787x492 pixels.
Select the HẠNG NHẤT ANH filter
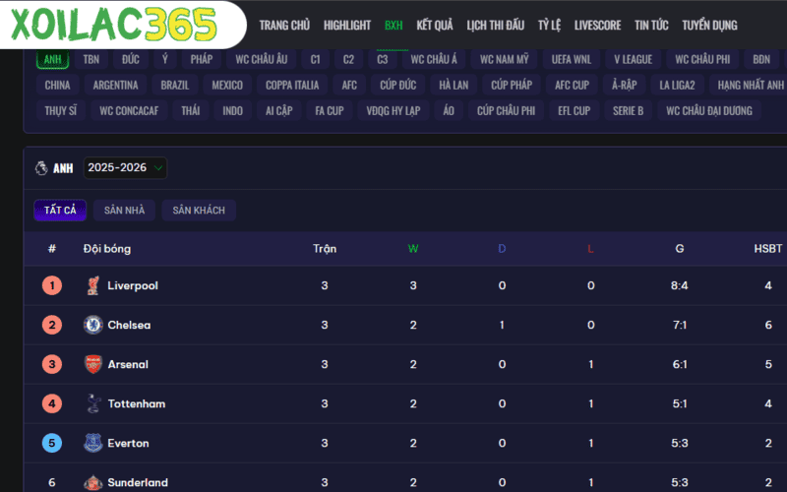pos(751,85)
